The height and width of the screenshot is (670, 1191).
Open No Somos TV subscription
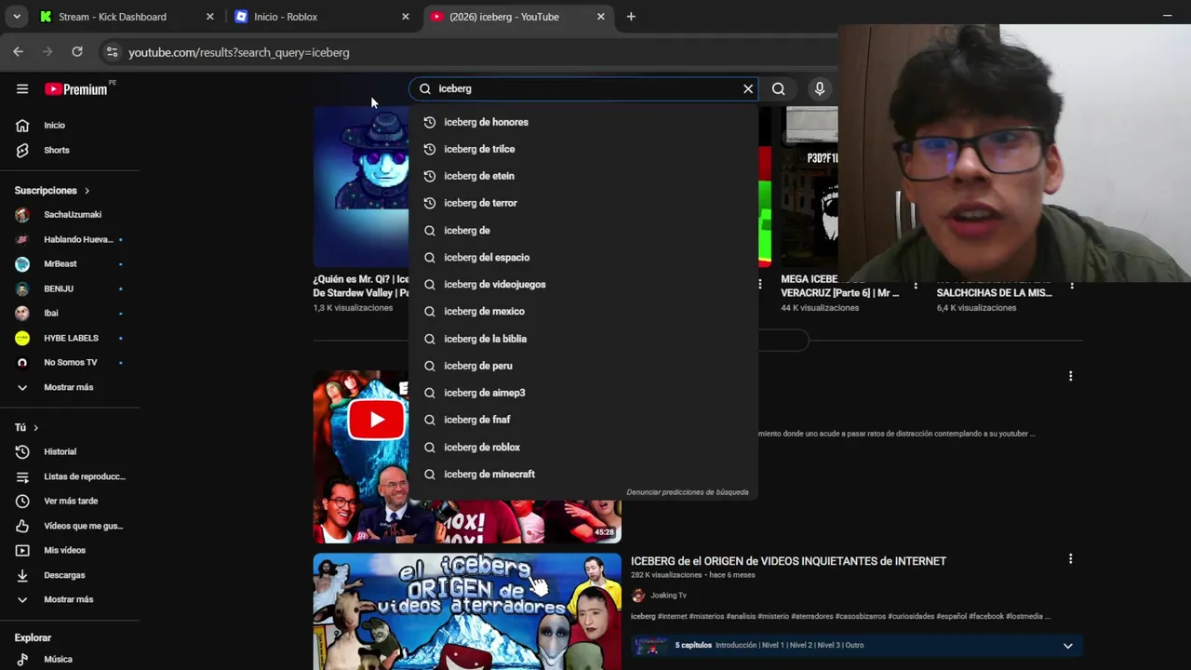(70, 363)
